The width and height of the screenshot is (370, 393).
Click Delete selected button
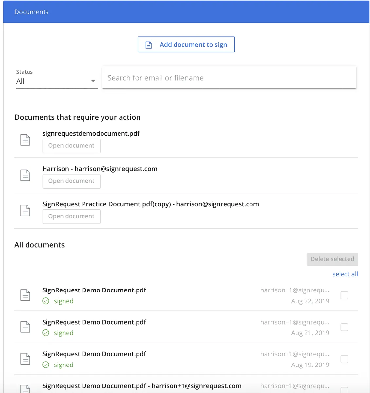coord(332,259)
